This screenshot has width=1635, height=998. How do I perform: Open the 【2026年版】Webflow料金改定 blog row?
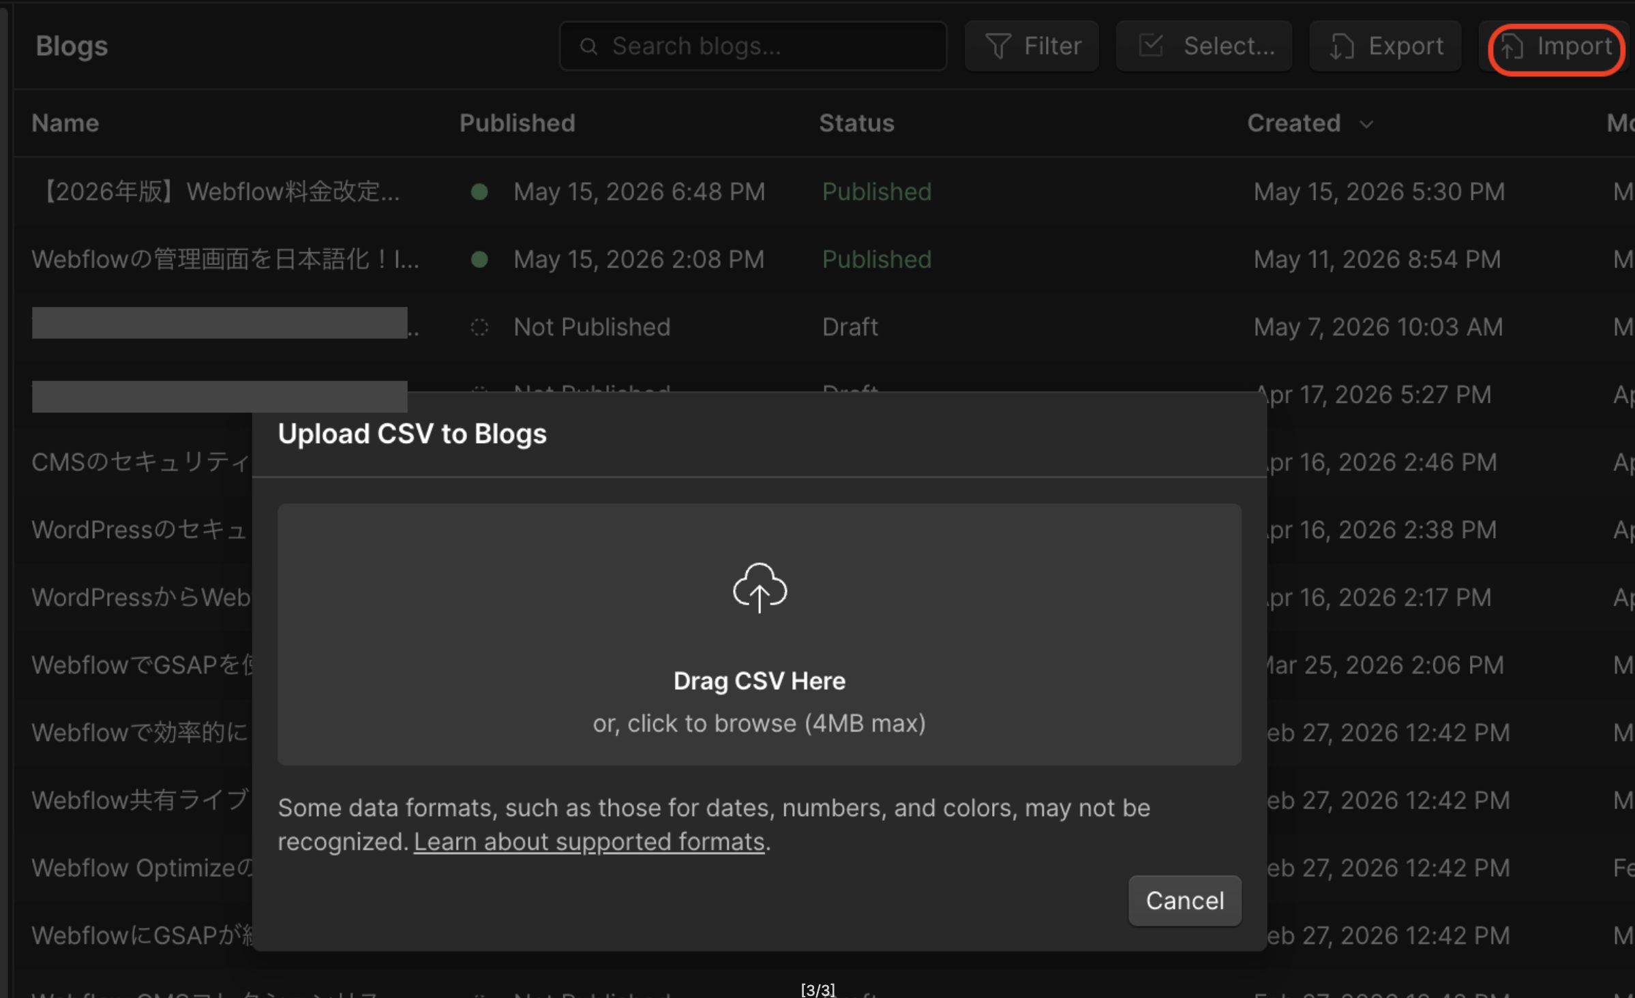[x=824, y=192]
